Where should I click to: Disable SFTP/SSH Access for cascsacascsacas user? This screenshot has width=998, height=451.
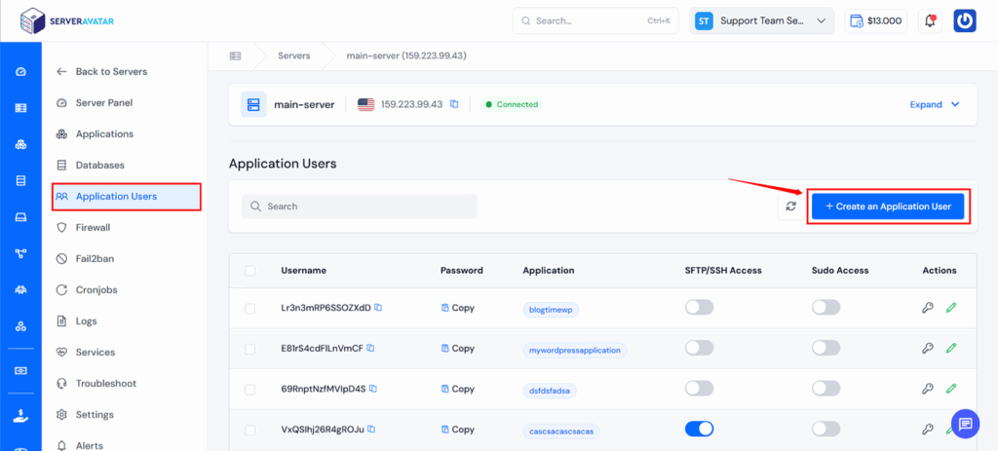tap(699, 429)
